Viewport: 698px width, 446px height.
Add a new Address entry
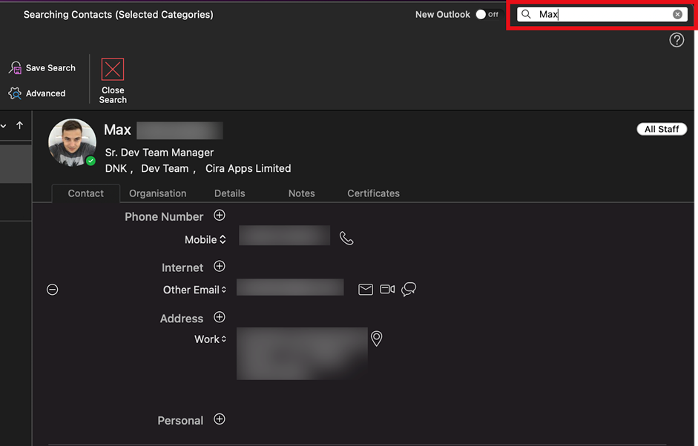pyautogui.click(x=220, y=317)
